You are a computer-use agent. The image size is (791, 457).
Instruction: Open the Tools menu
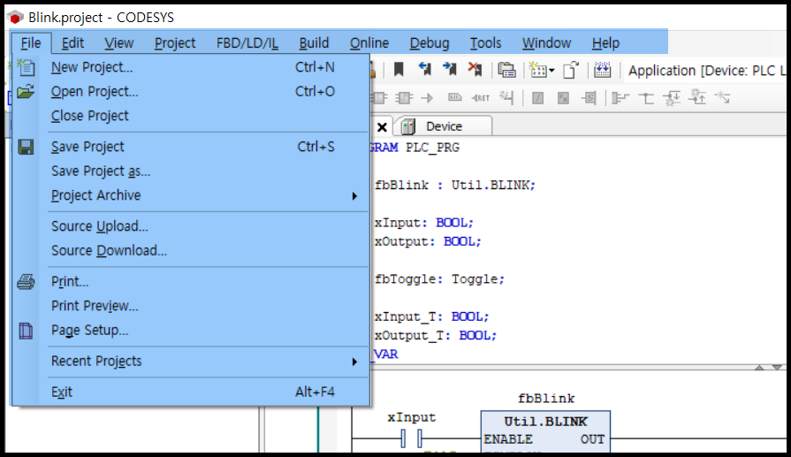485,43
